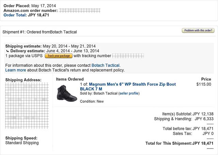This screenshot has width=218, height=155.
Task: Click the Standard Shipping speed text
Action: click(22, 143)
